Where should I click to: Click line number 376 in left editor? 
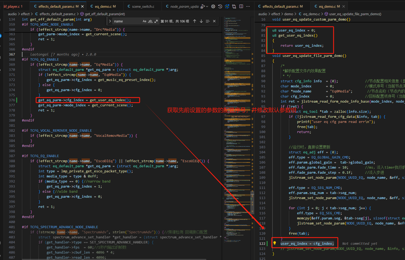pos(12,100)
